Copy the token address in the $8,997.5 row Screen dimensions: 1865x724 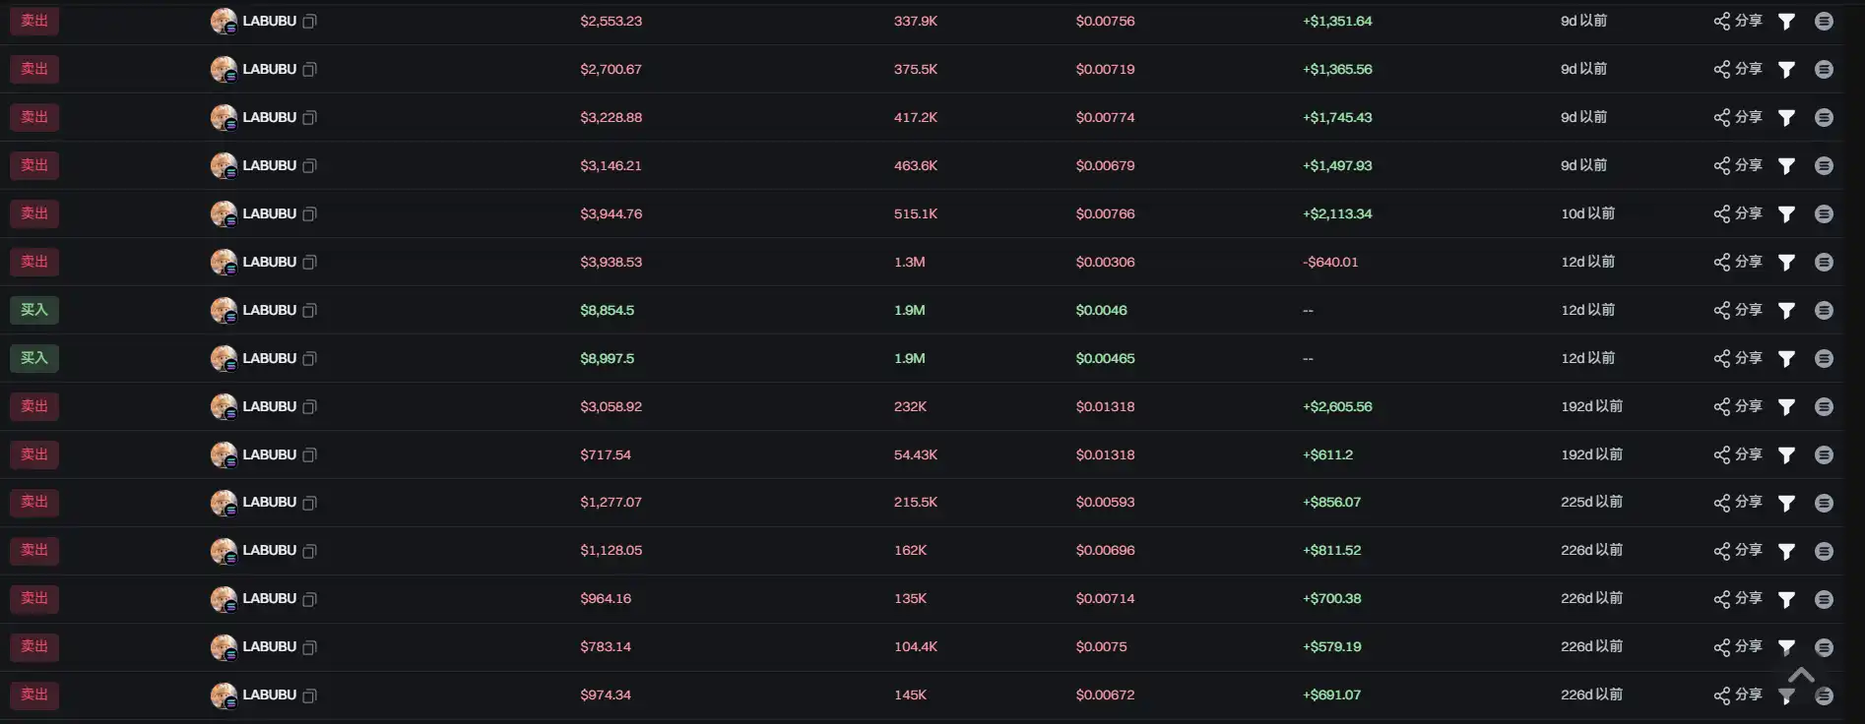tap(309, 359)
